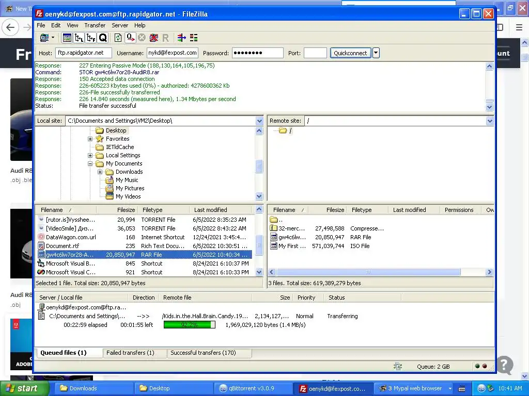The image size is (529, 396).
Task: Open the Site Manager icon
Action: (44, 38)
